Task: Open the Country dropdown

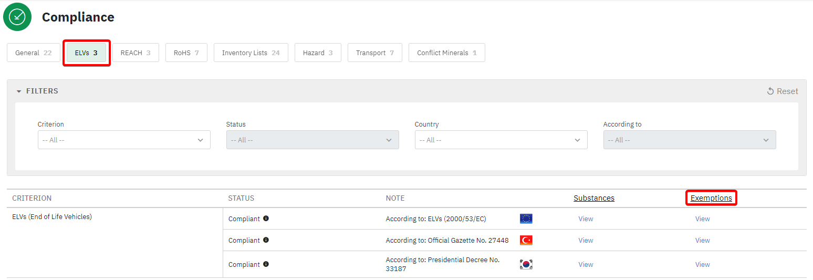Action: (501, 140)
